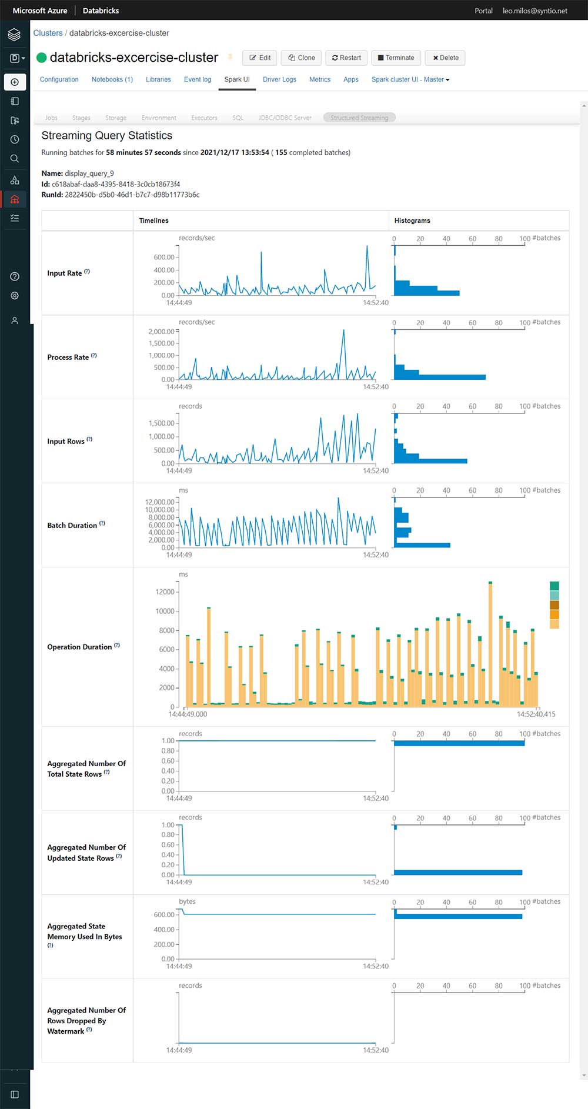Switch to the Event log tab
This screenshot has width=588, height=1109.
coord(197,79)
